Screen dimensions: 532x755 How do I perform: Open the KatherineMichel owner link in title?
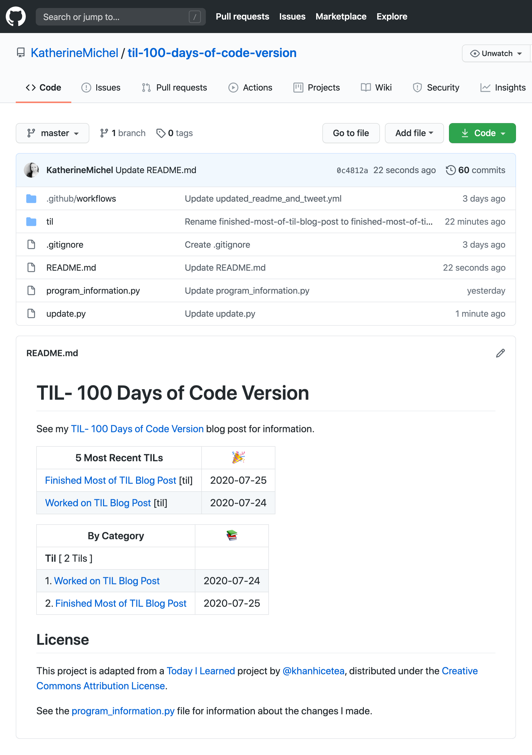(x=74, y=53)
